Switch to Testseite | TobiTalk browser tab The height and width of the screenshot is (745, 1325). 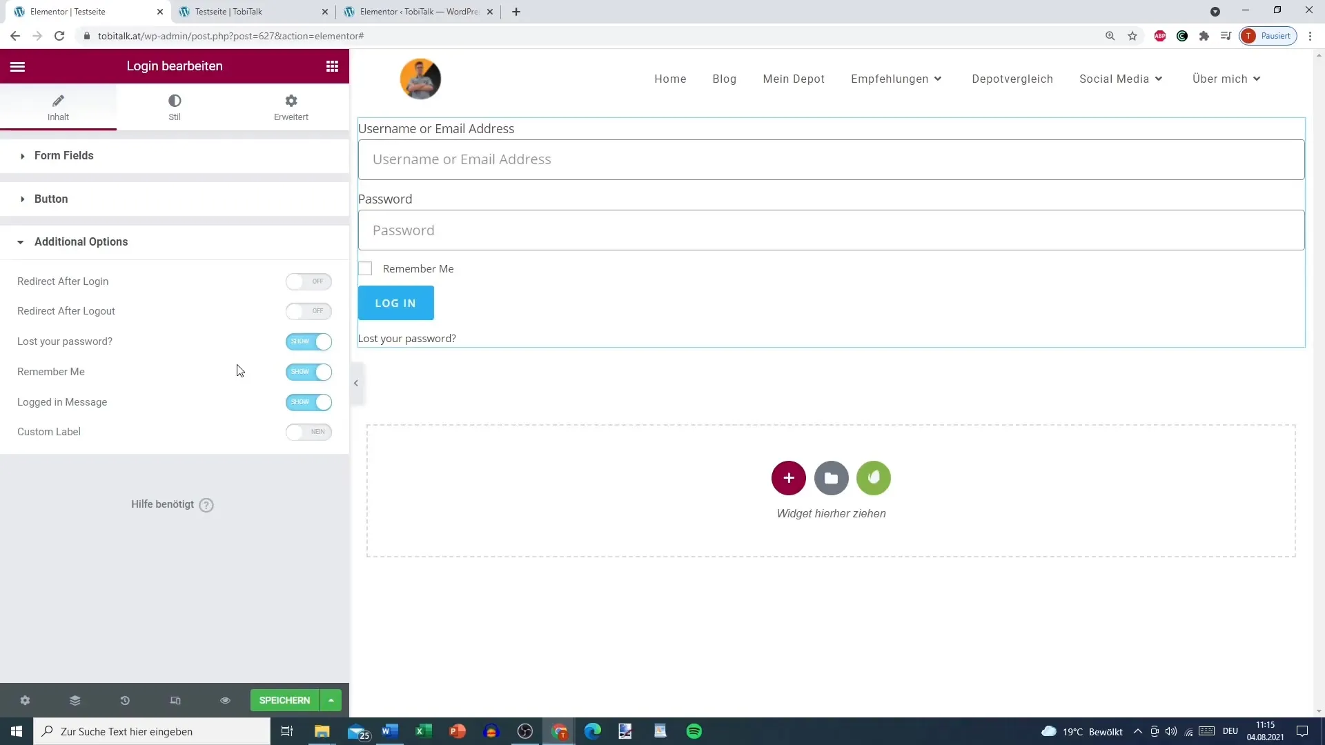click(x=252, y=12)
